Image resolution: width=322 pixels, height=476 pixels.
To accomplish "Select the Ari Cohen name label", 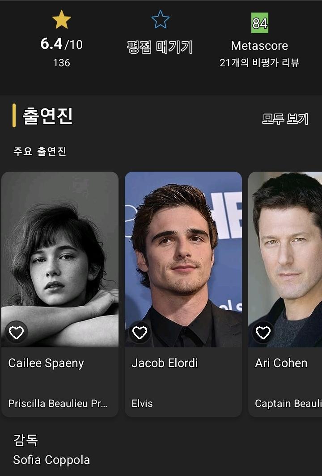I will coord(281,363).
